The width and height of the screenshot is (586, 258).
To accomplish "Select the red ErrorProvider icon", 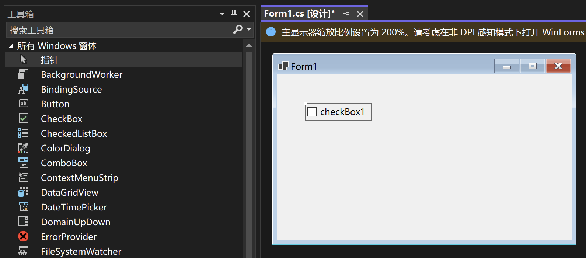I will coord(23,236).
